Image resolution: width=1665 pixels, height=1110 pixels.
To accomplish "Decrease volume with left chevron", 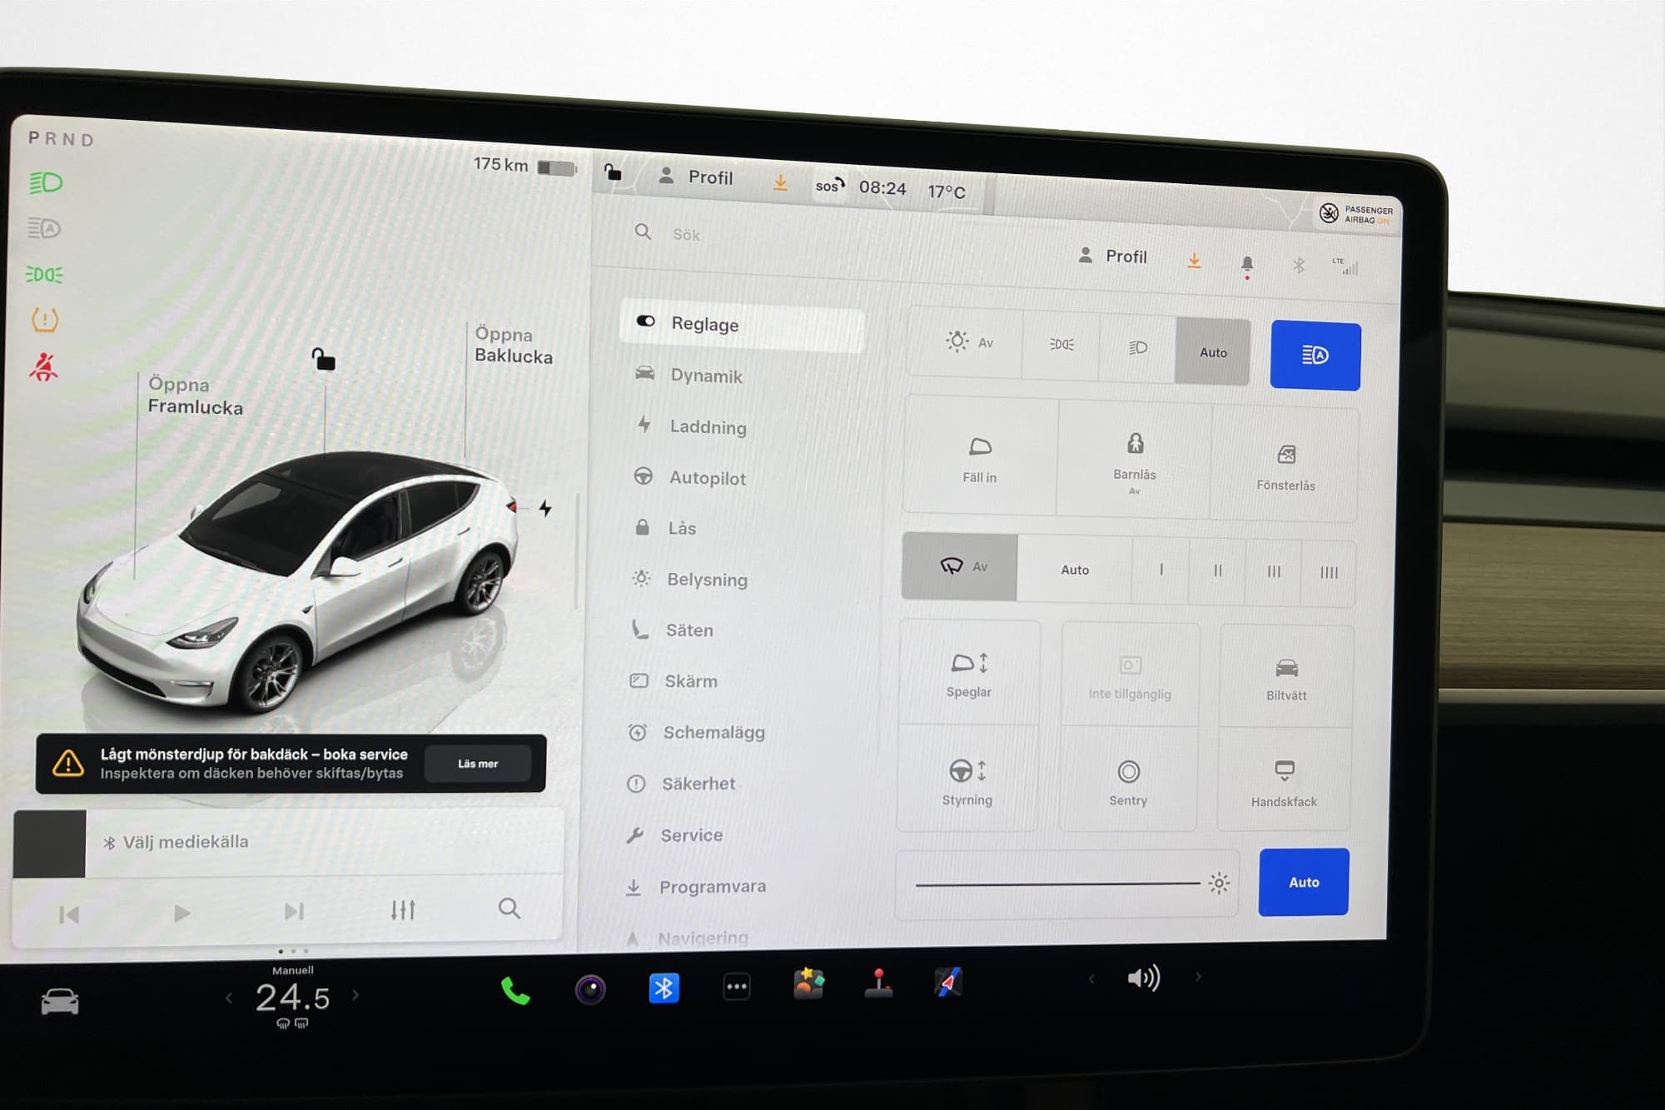I will [x=1091, y=978].
